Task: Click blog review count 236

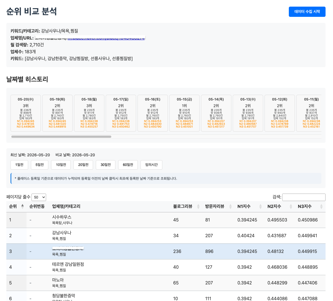Action: [177, 252]
